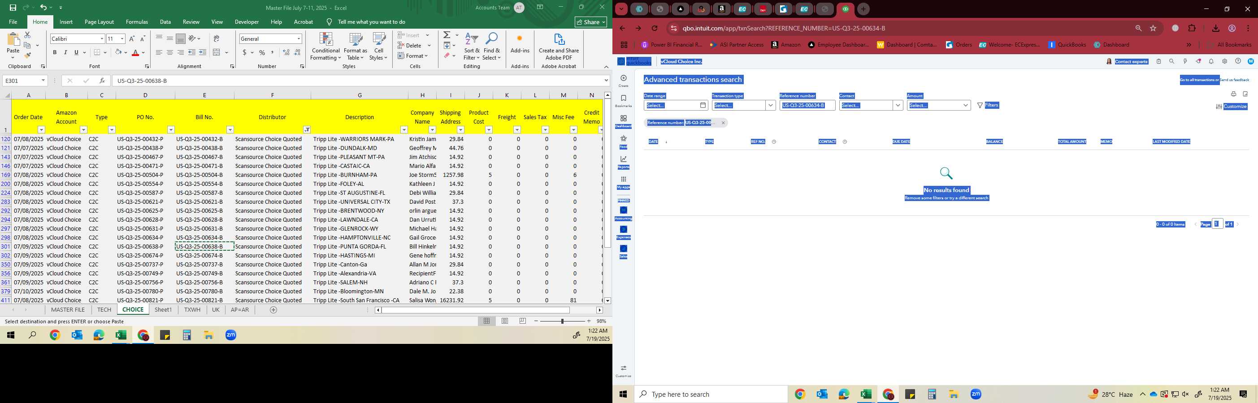The width and height of the screenshot is (1258, 403).
Task: Click the AutoSum sigma icon
Action: pyautogui.click(x=447, y=35)
